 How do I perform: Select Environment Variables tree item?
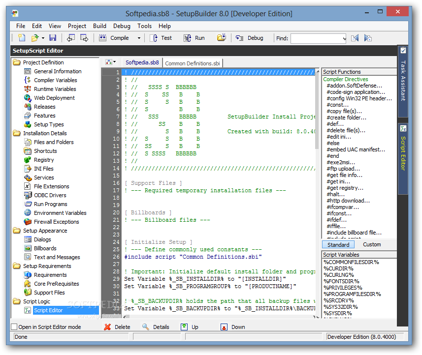(60, 213)
